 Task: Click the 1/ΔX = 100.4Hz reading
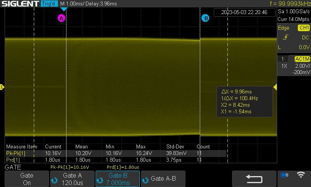pos(239,98)
